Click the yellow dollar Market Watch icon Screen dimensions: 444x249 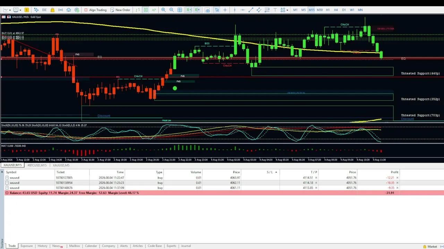(26, 10)
